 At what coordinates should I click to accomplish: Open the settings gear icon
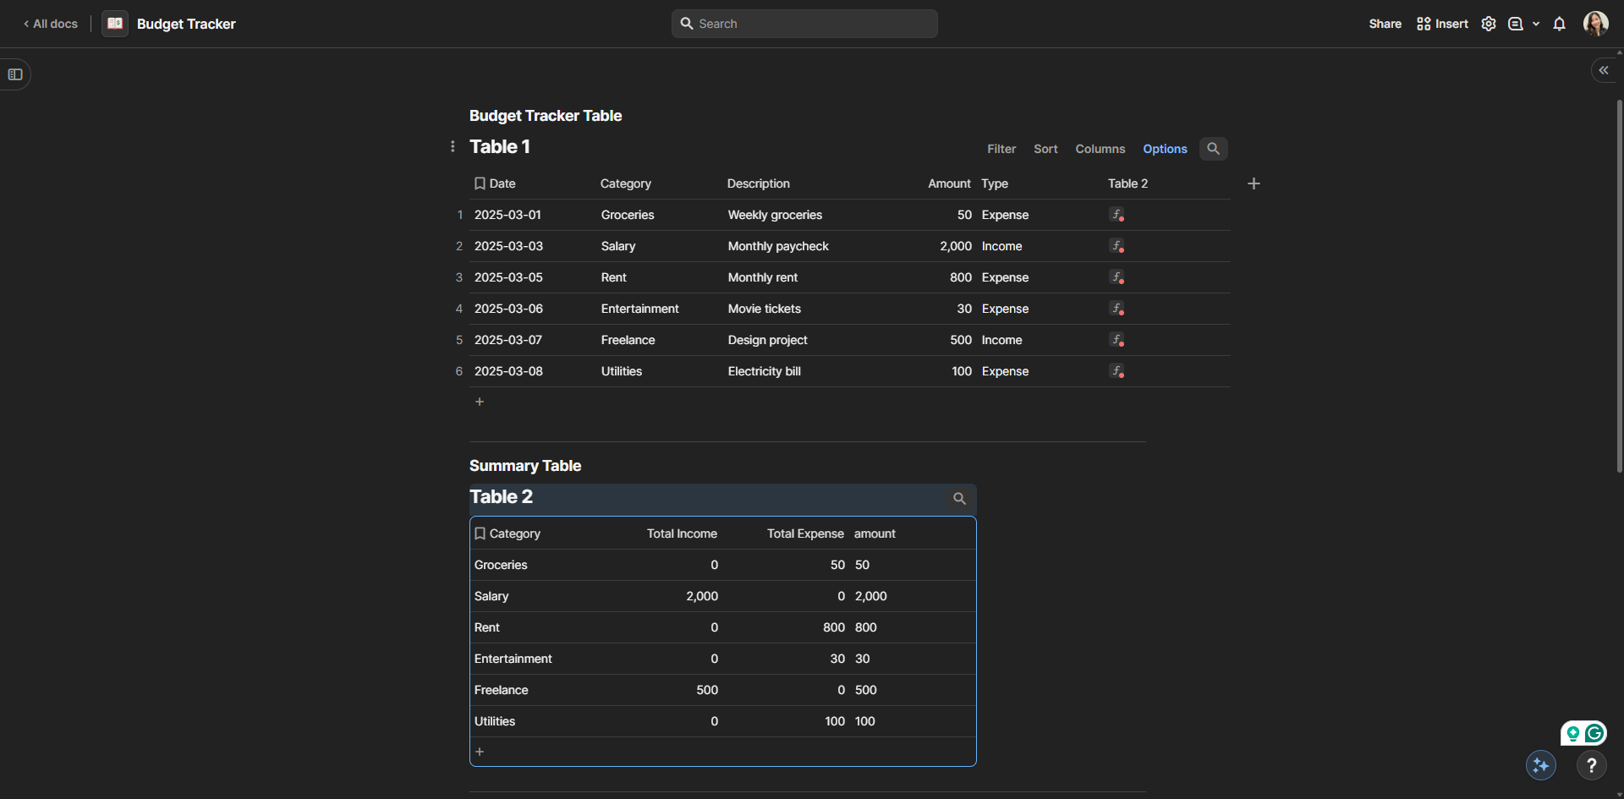pyautogui.click(x=1489, y=24)
